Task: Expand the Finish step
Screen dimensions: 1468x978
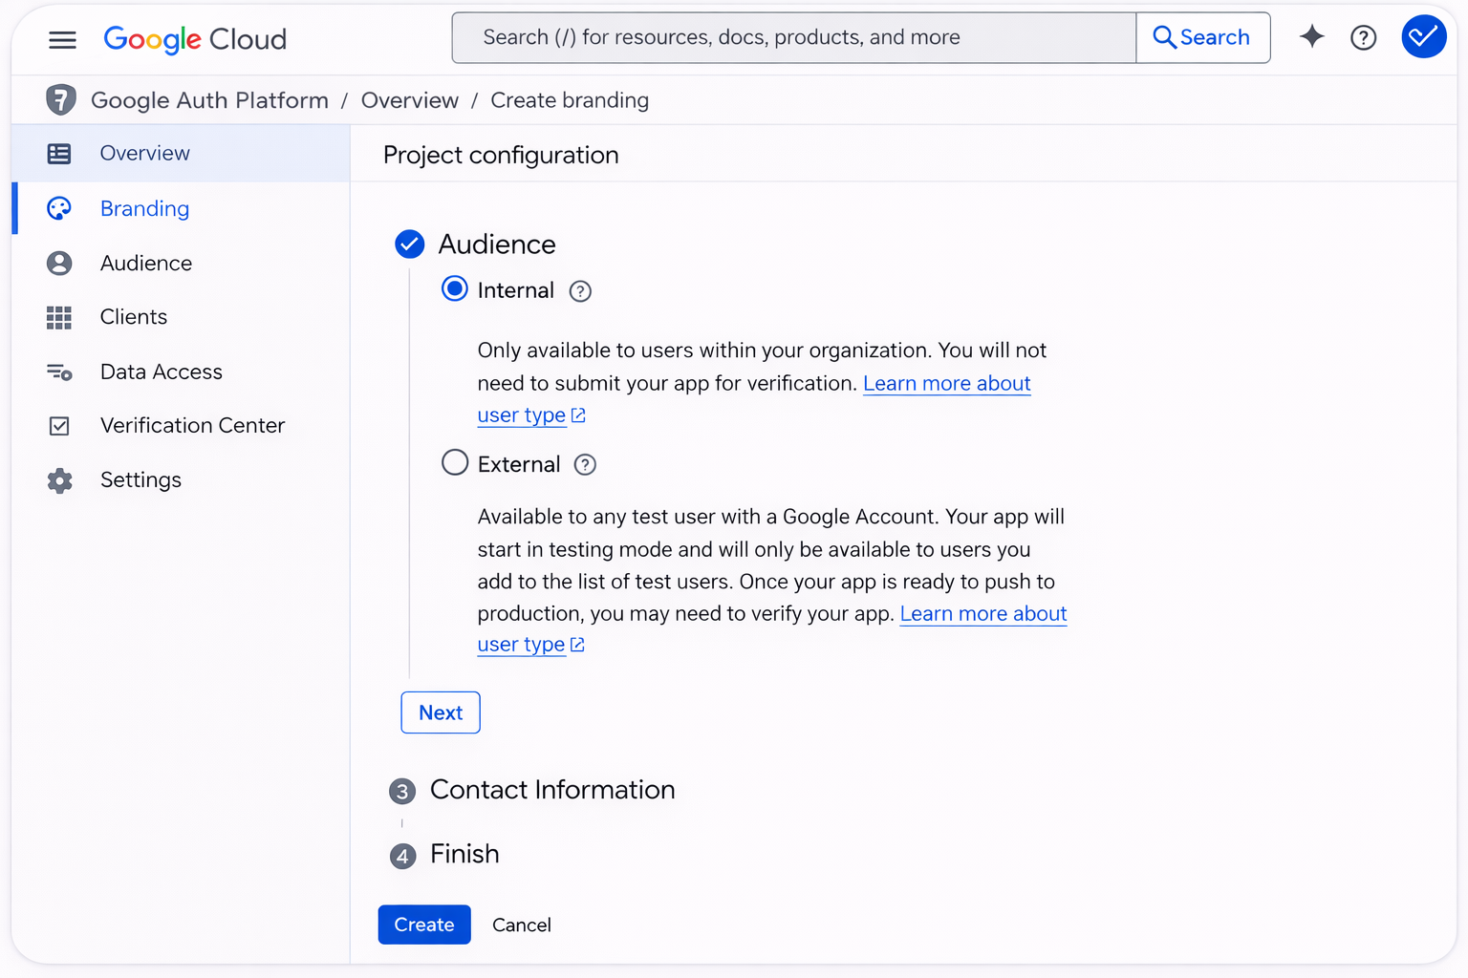Action: (464, 854)
